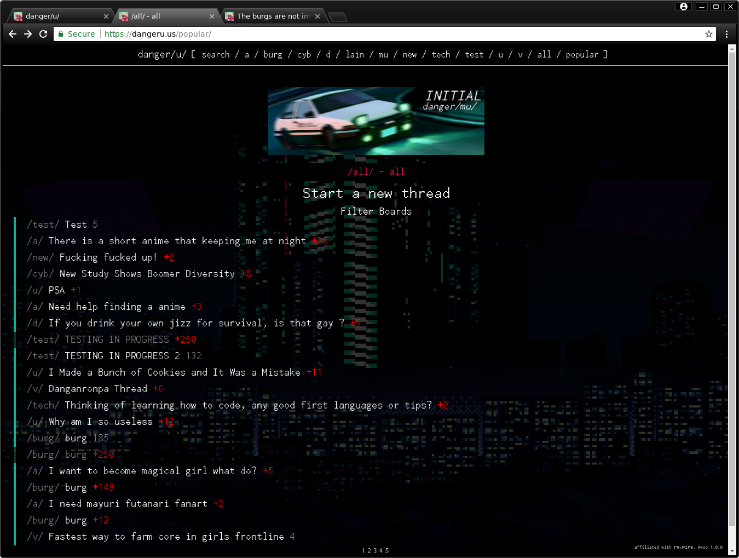Open the burg thread marked +149
Viewport: 739px width, 558px height.
point(76,487)
